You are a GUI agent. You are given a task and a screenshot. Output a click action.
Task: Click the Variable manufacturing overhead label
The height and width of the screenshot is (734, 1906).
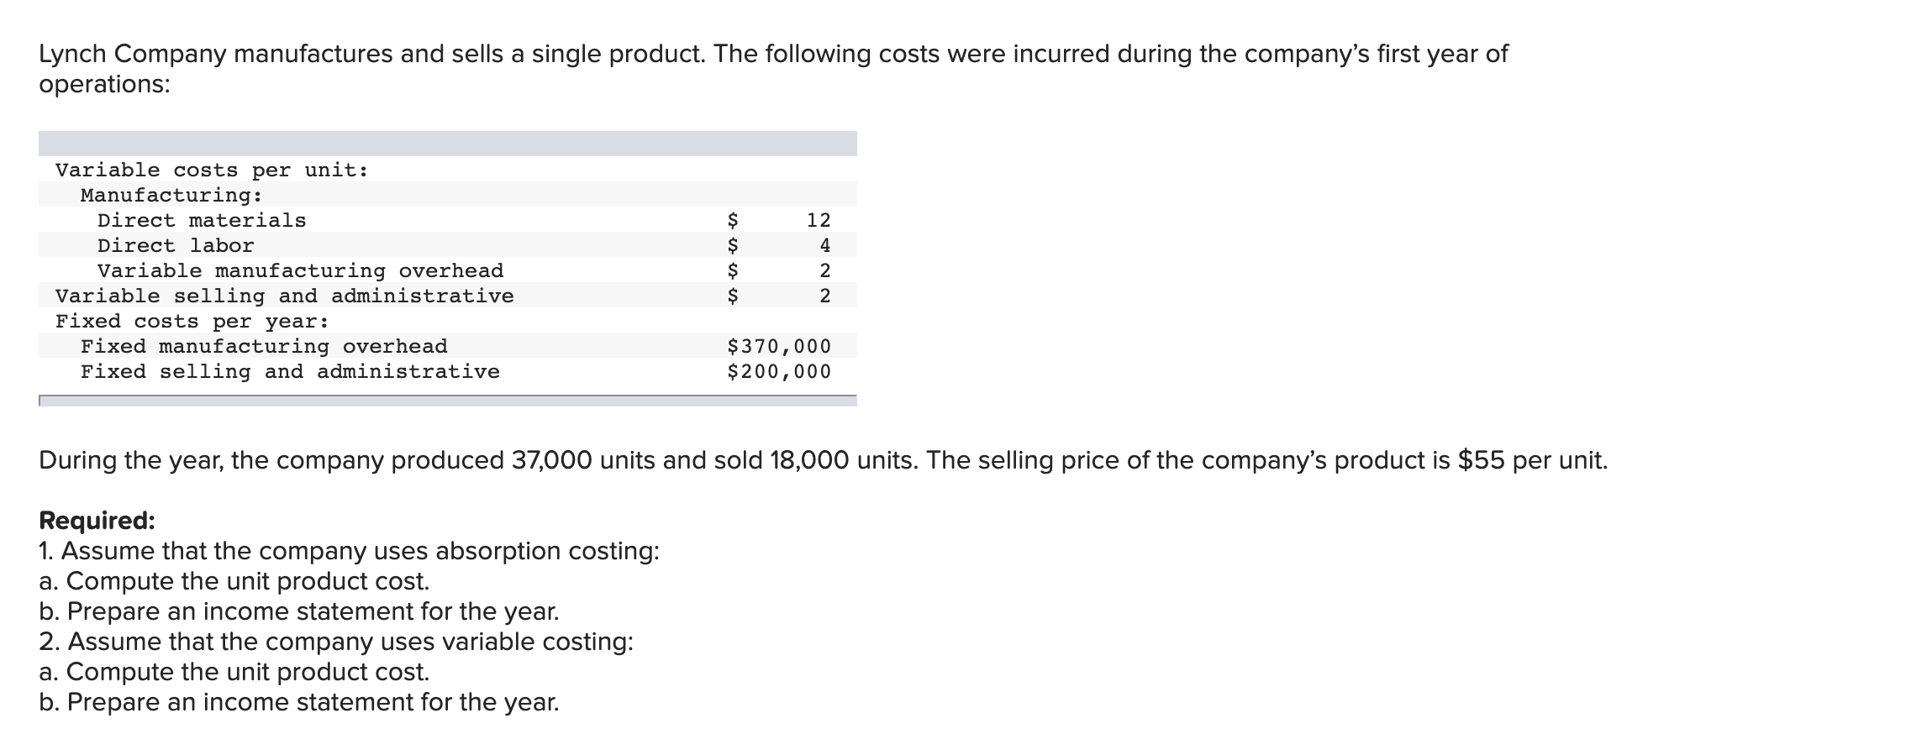(300, 270)
